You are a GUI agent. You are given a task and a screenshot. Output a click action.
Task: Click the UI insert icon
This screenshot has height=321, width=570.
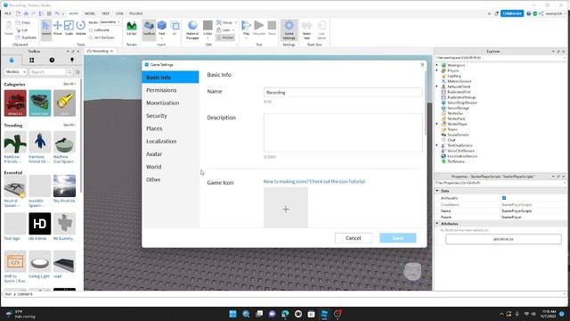click(x=175, y=28)
